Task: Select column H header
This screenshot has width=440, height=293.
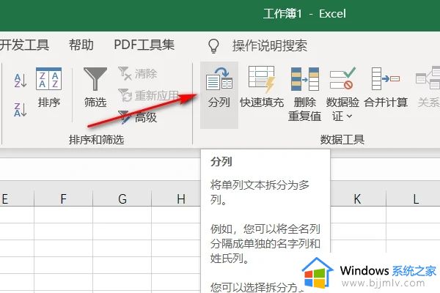Action: point(176,199)
